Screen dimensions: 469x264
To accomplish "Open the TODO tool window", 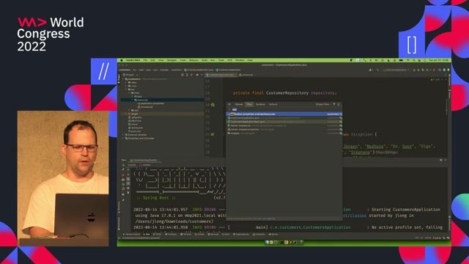I will (x=158, y=235).
